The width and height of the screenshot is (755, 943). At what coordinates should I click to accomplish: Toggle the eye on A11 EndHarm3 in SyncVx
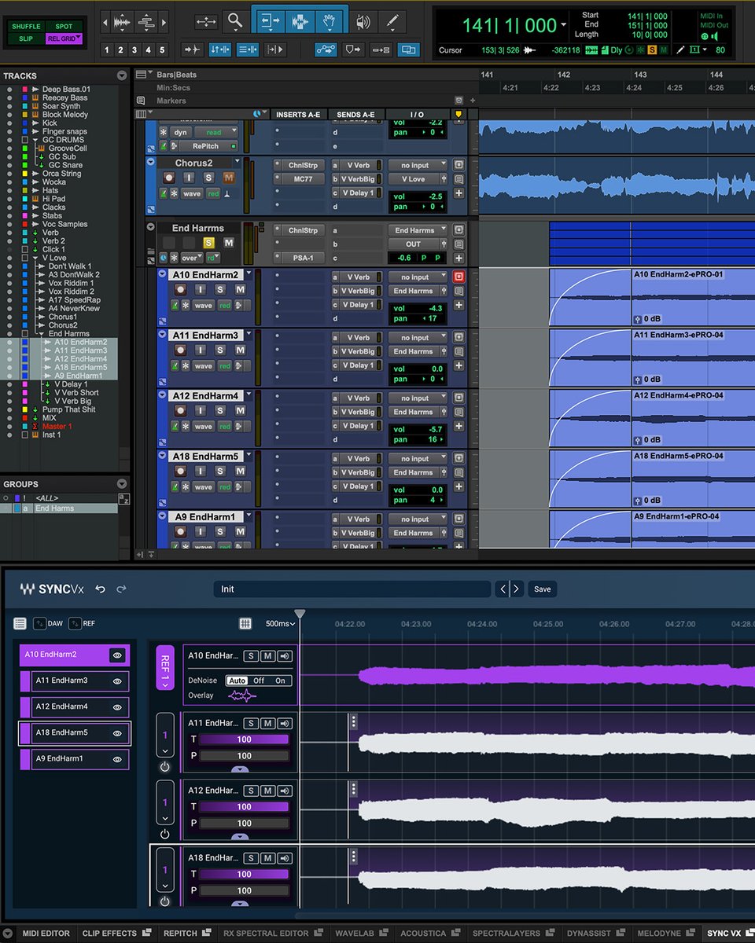[117, 681]
